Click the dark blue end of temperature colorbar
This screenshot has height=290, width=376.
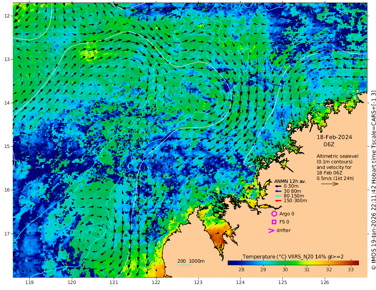click(x=230, y=263)
